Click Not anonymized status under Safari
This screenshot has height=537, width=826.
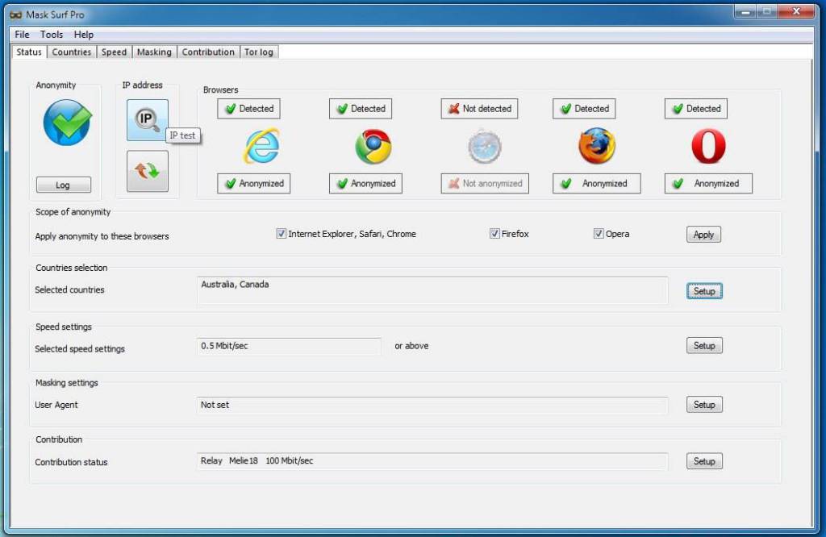point(485,183)
